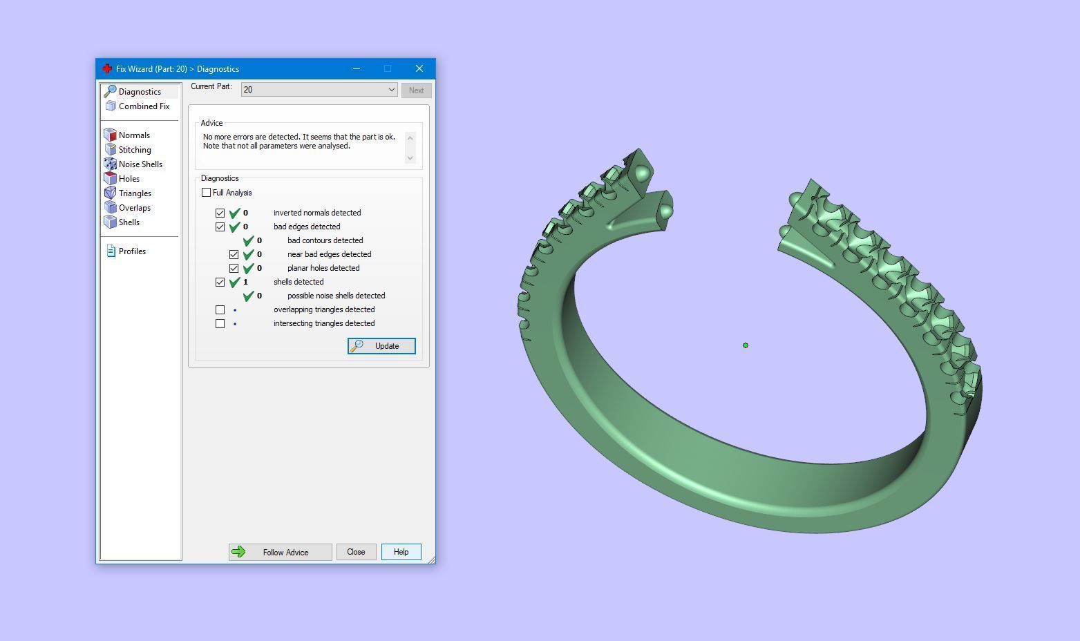
Task: Minimize the Fix Wizard window
Action: pos(357,68)
